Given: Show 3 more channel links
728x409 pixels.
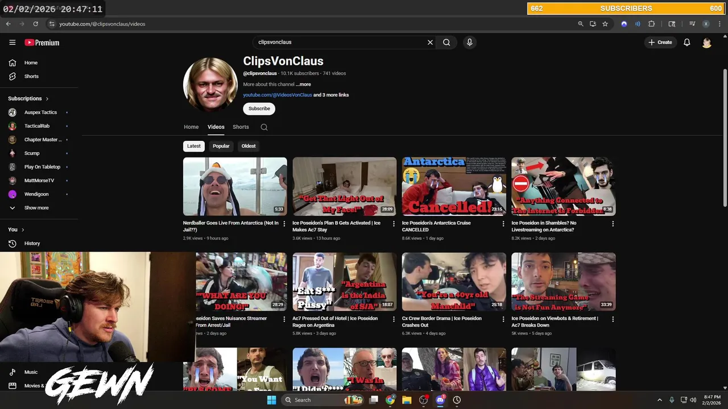Looking at the screenshot, I should click(x=331, y=95).
